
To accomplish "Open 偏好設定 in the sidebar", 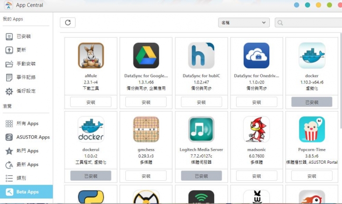I will [x=26, y=91].
